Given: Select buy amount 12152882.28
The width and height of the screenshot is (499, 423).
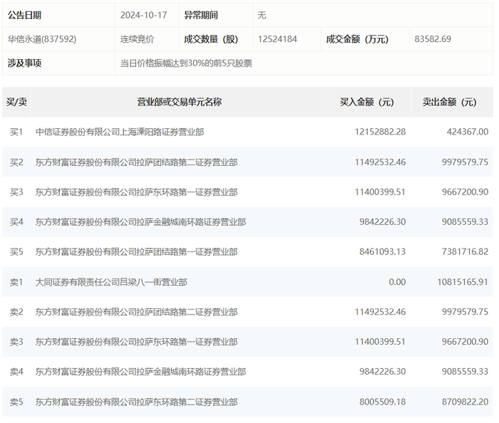Looking at the screenshot, I should pyautogui.click(x=380, y=132).
